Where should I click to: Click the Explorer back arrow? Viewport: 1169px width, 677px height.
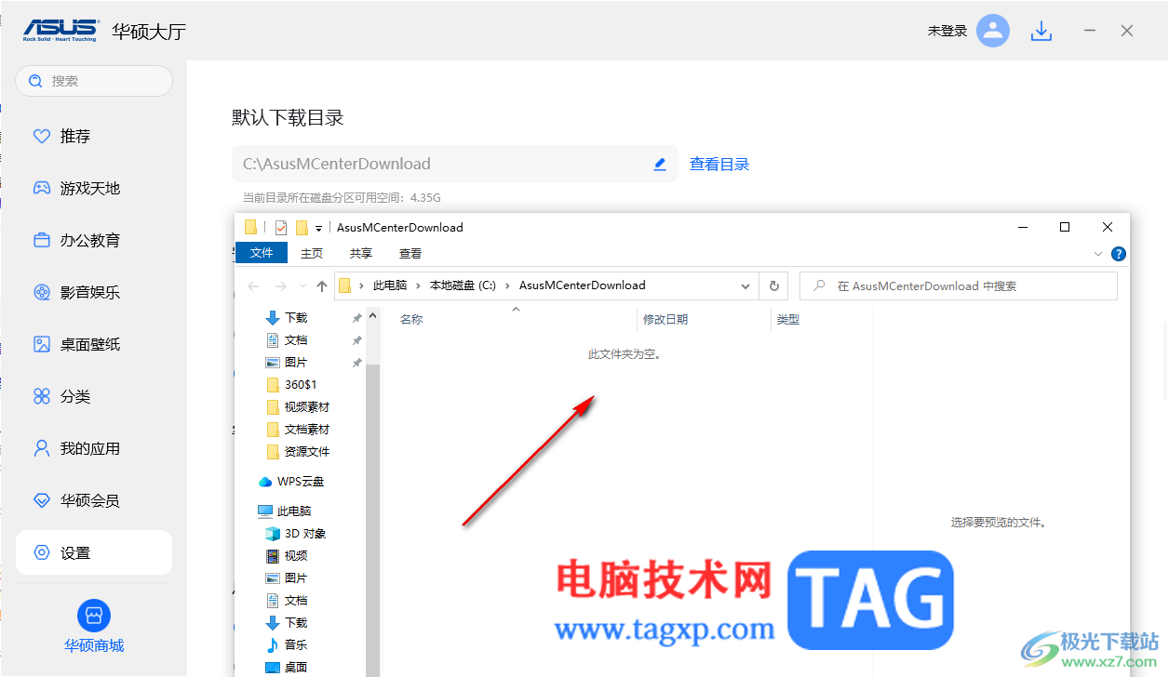coord(254,286)
